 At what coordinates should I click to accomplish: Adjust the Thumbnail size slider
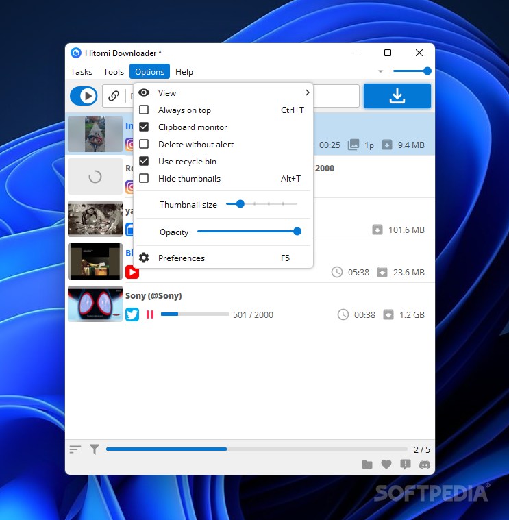[x=261, y=204]
